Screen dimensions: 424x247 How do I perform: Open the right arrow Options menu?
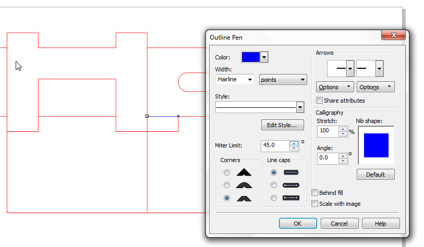[x=375, y=87]
